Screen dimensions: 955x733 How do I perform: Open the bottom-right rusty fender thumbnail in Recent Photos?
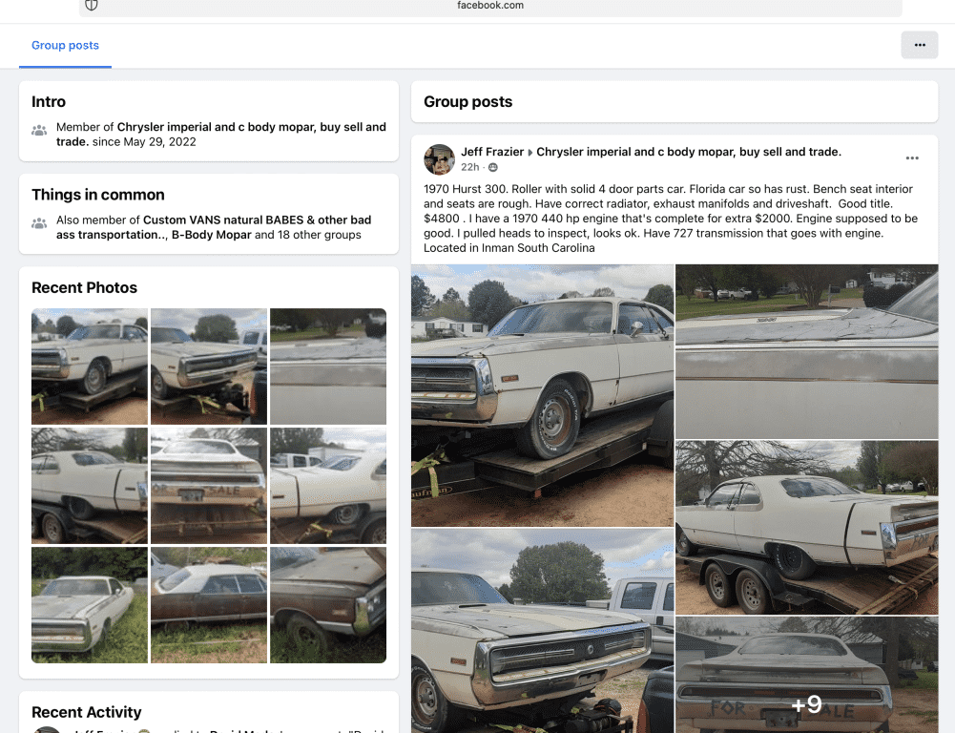(x=327, y=604)
